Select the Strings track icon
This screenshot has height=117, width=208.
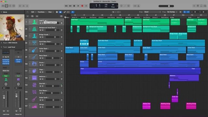click(34, 106)
